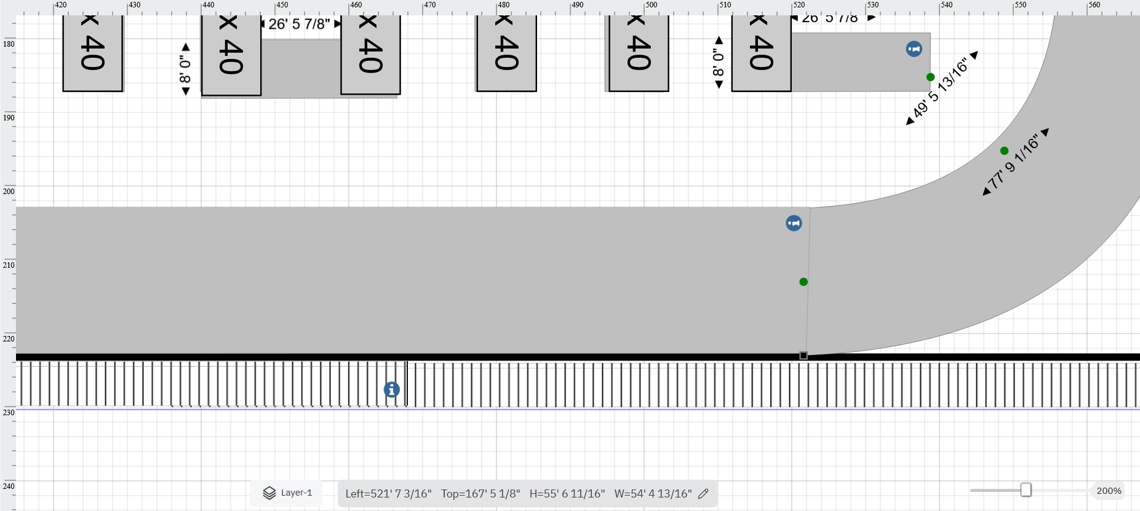The image size is (1140, 511).
Task: Click the H=55' 6 11/16" height value
Action: [x=567, y=494]
